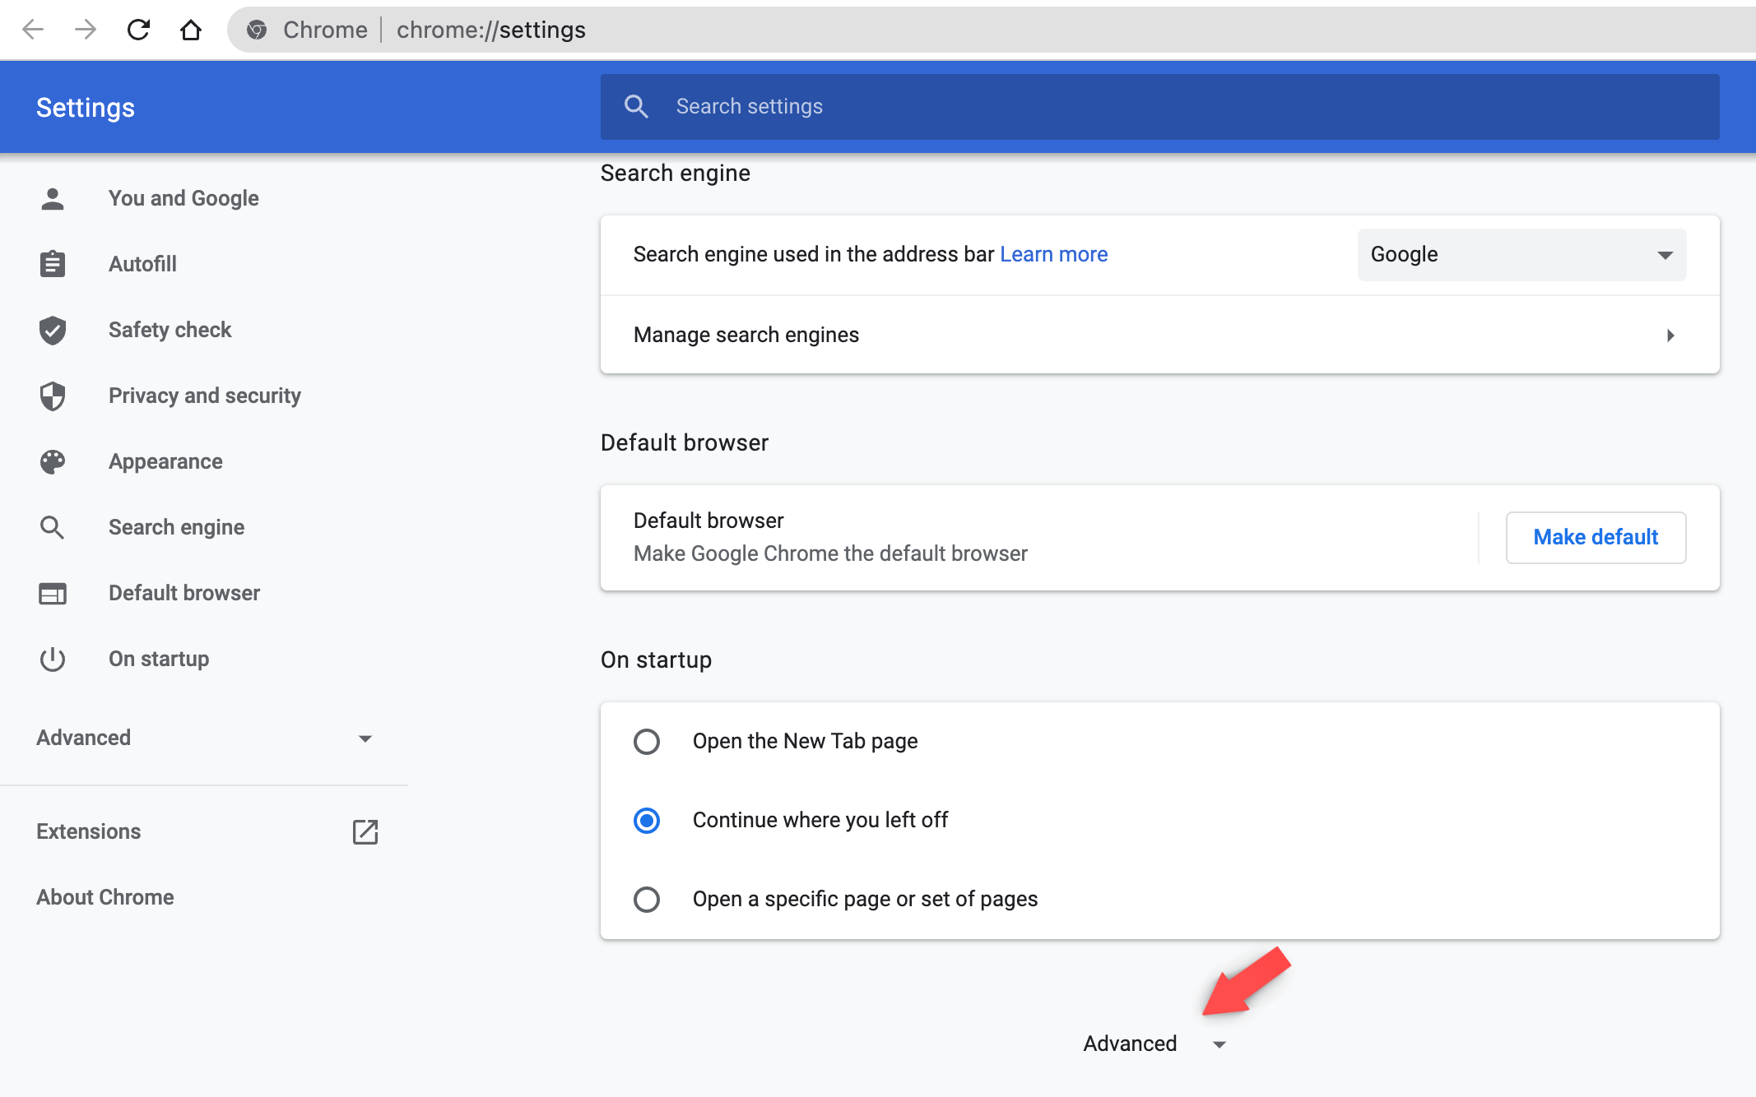The width and height of the screenshot is (1756, 1097).
Task: Select Continue where you left off
Action: (x=647, y=820)
